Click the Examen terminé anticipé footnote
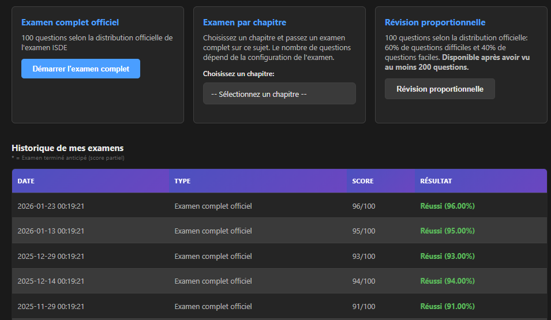Screen dimensions: 551x320 click(x=68, y=158)
